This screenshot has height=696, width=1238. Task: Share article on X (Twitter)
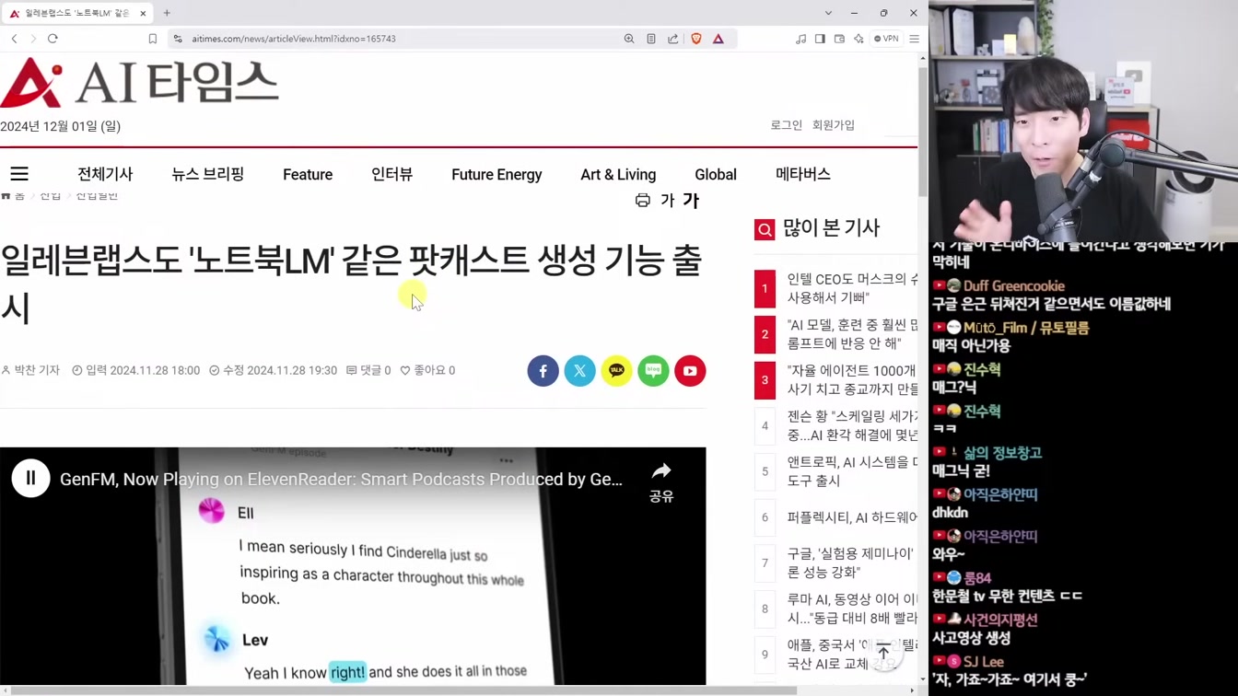click(580, 371)
